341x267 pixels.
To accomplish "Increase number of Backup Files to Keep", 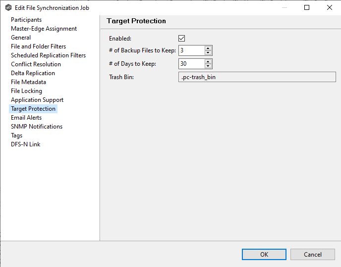I will tap(208, 48).
